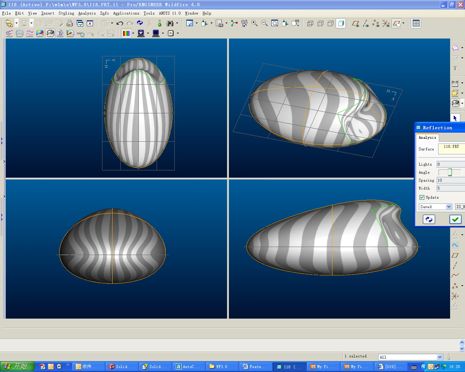The width and height of the screenshot is (465, 372).
Task: Open the color palette dropdown arrow
Action: point(133,33)
